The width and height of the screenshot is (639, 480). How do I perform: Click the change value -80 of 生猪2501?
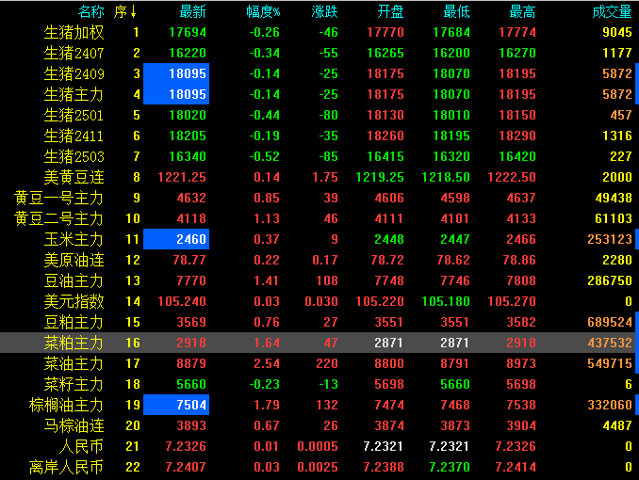point(329,115)
